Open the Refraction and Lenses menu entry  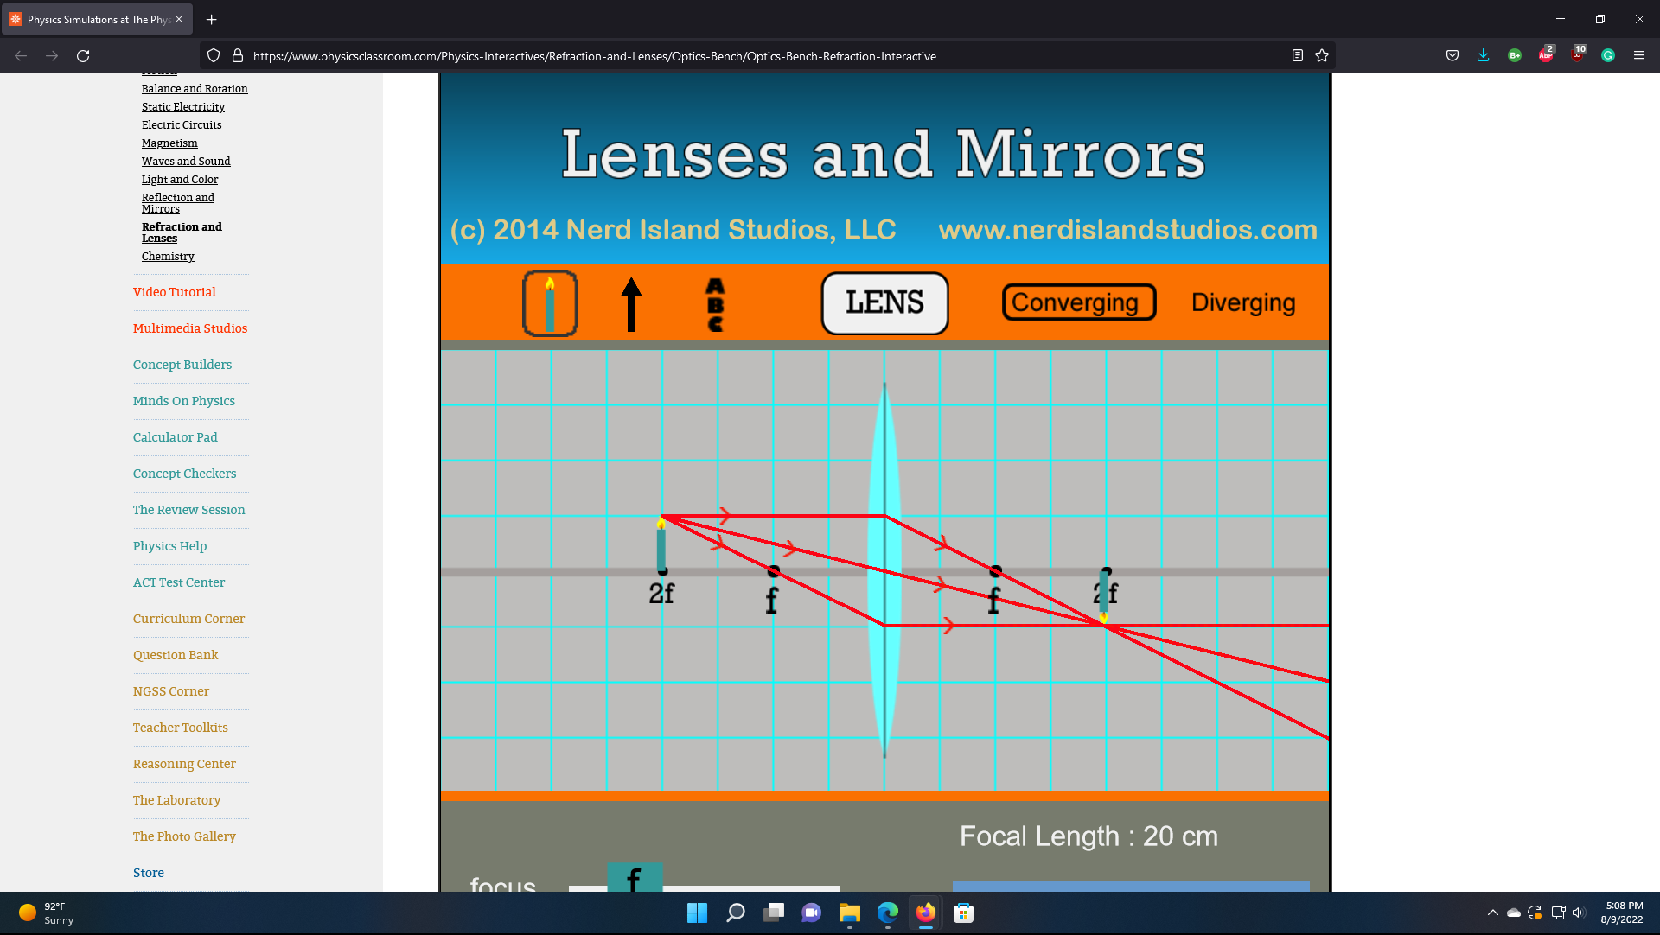point(182,232)
